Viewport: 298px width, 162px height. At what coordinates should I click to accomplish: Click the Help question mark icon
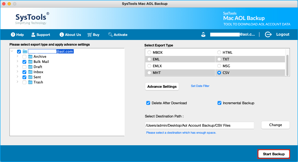[x=13, y=35]
